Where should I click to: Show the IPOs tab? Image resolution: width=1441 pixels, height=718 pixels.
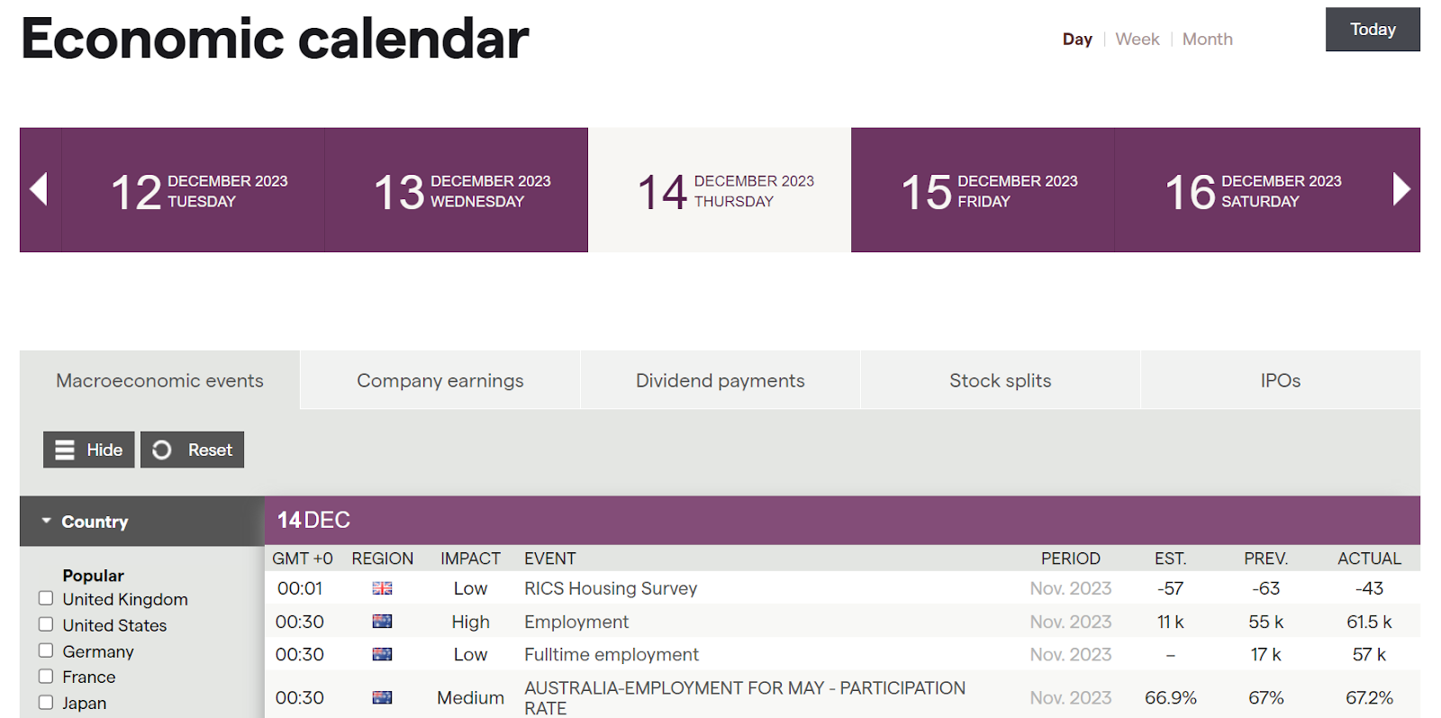tap(1280, 381)
